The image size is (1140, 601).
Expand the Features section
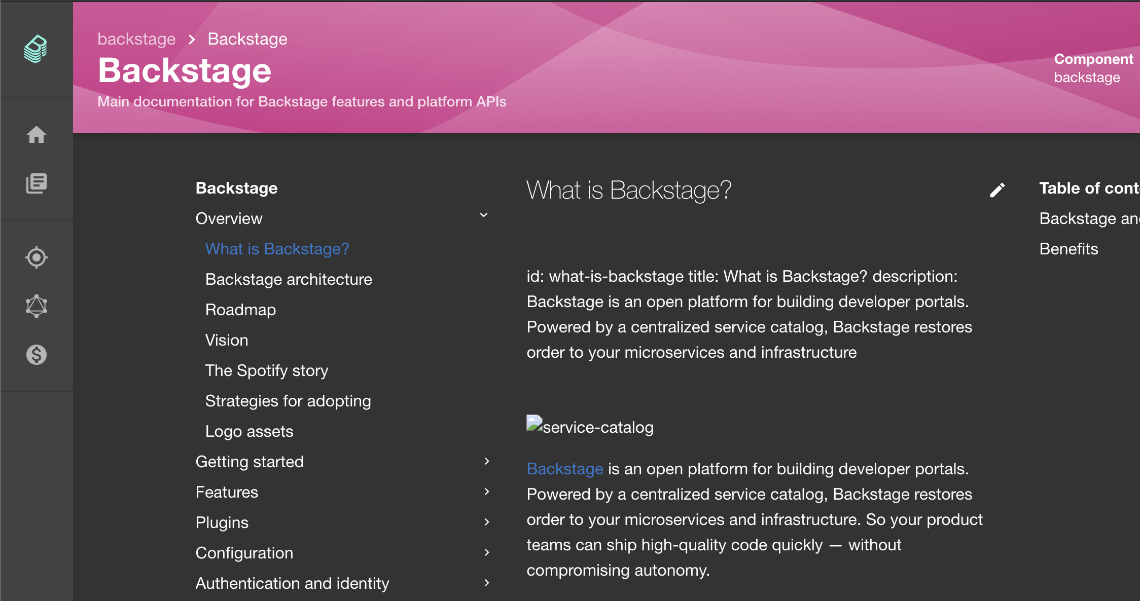(486, 492)
